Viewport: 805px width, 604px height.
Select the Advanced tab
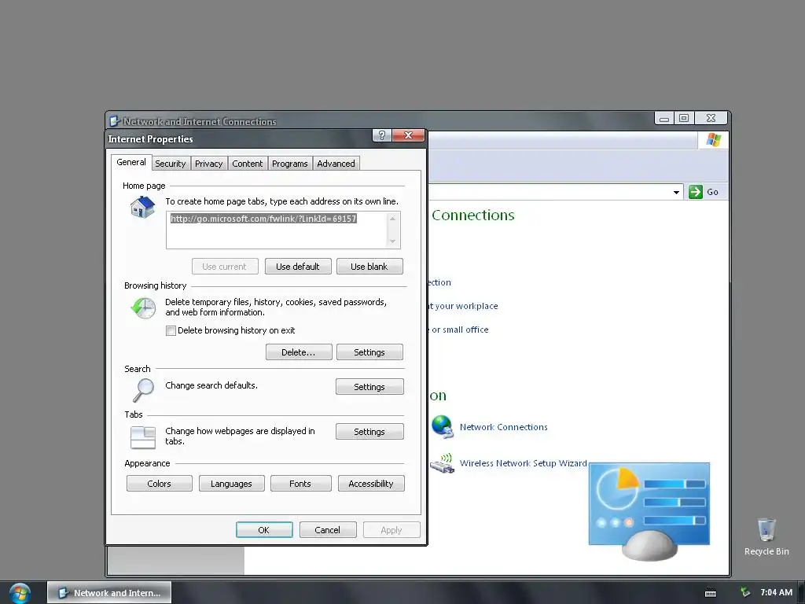[x=336, y=164]
